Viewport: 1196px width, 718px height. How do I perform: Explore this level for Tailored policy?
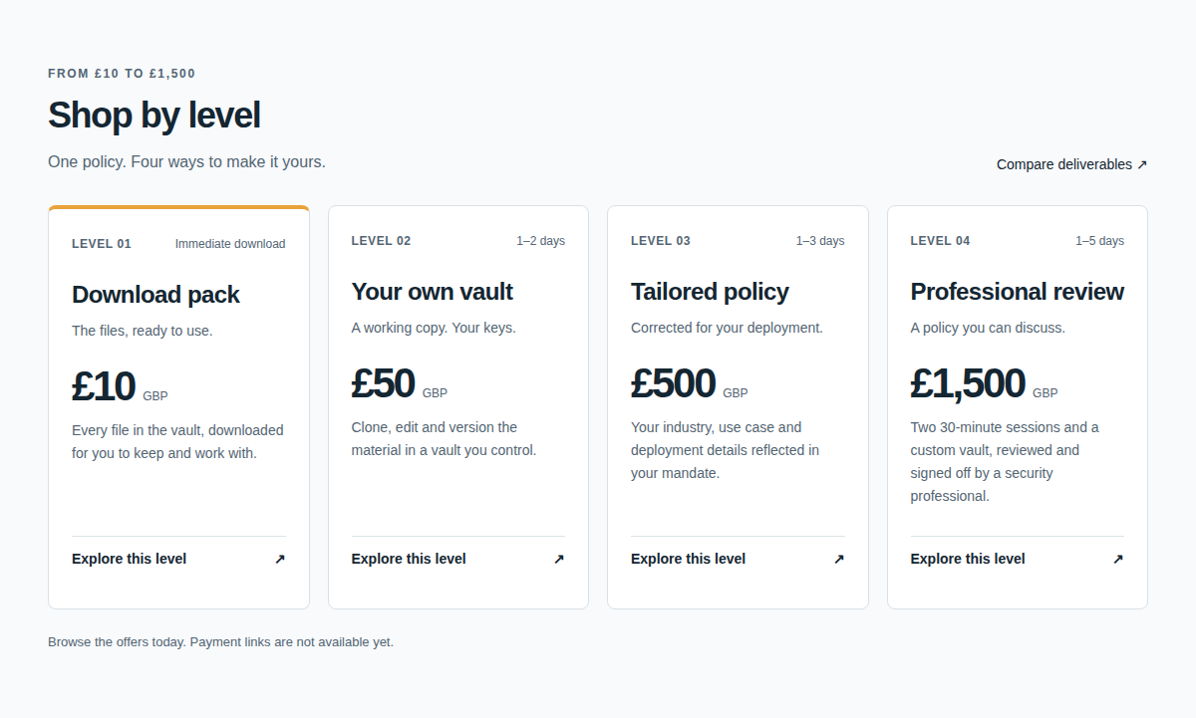point(738,559)
